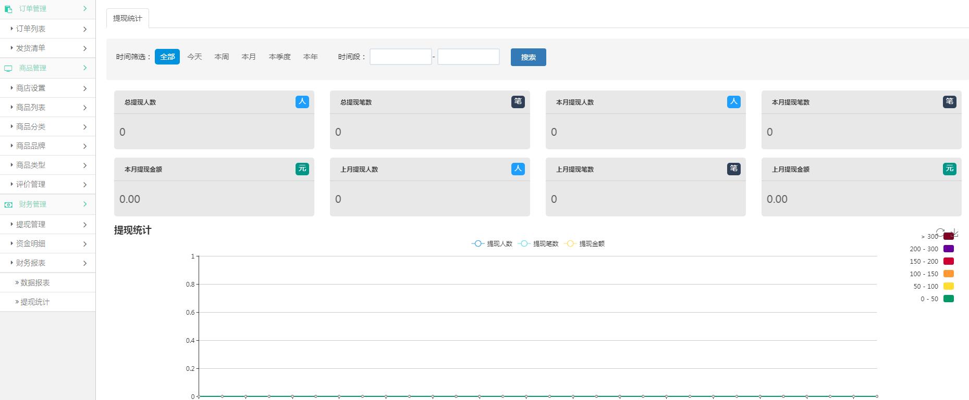Click the chart restore refresh icon
The image size is (969, 400).
tap(940, 233)
